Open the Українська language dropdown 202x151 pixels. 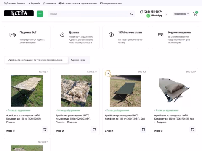tap(181, 14)
